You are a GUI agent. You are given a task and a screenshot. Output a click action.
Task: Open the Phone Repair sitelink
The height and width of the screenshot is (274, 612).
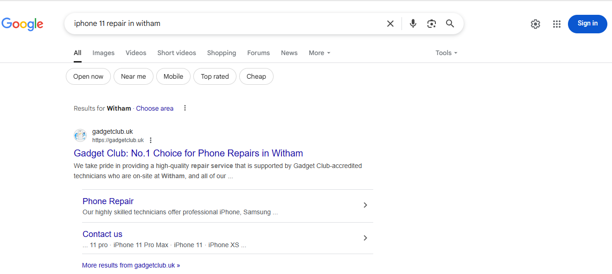pyautogui.click(x=108, y=201)
